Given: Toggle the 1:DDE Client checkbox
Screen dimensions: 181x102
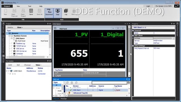Looking at the screenshot, I should point(9,71).
